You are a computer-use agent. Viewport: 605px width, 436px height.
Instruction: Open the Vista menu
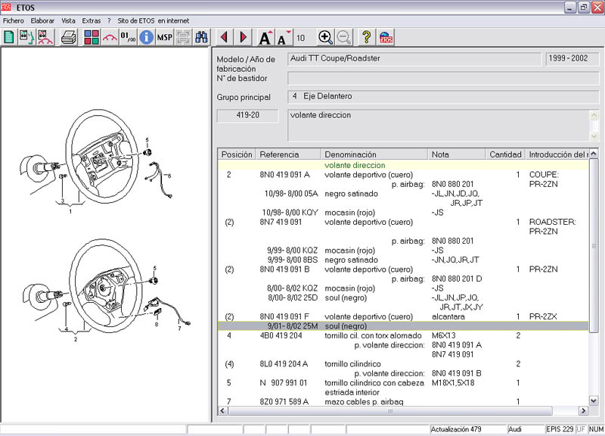click(x=68, y=21)
